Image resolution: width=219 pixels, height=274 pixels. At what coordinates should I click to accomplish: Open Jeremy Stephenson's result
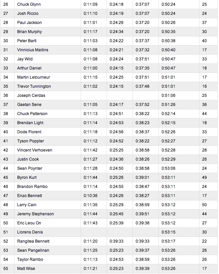[35, 214]
